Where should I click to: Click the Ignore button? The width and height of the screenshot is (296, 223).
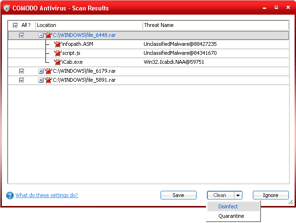pyautogui.click(x=271, y=195)
